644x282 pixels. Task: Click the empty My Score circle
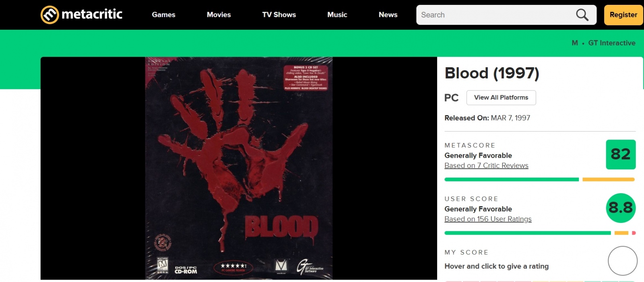[622, 261]
